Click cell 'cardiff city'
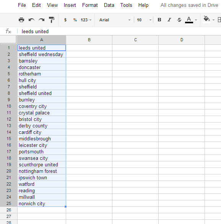The height and width of the screenshot is (224, 221). (42, 132)
